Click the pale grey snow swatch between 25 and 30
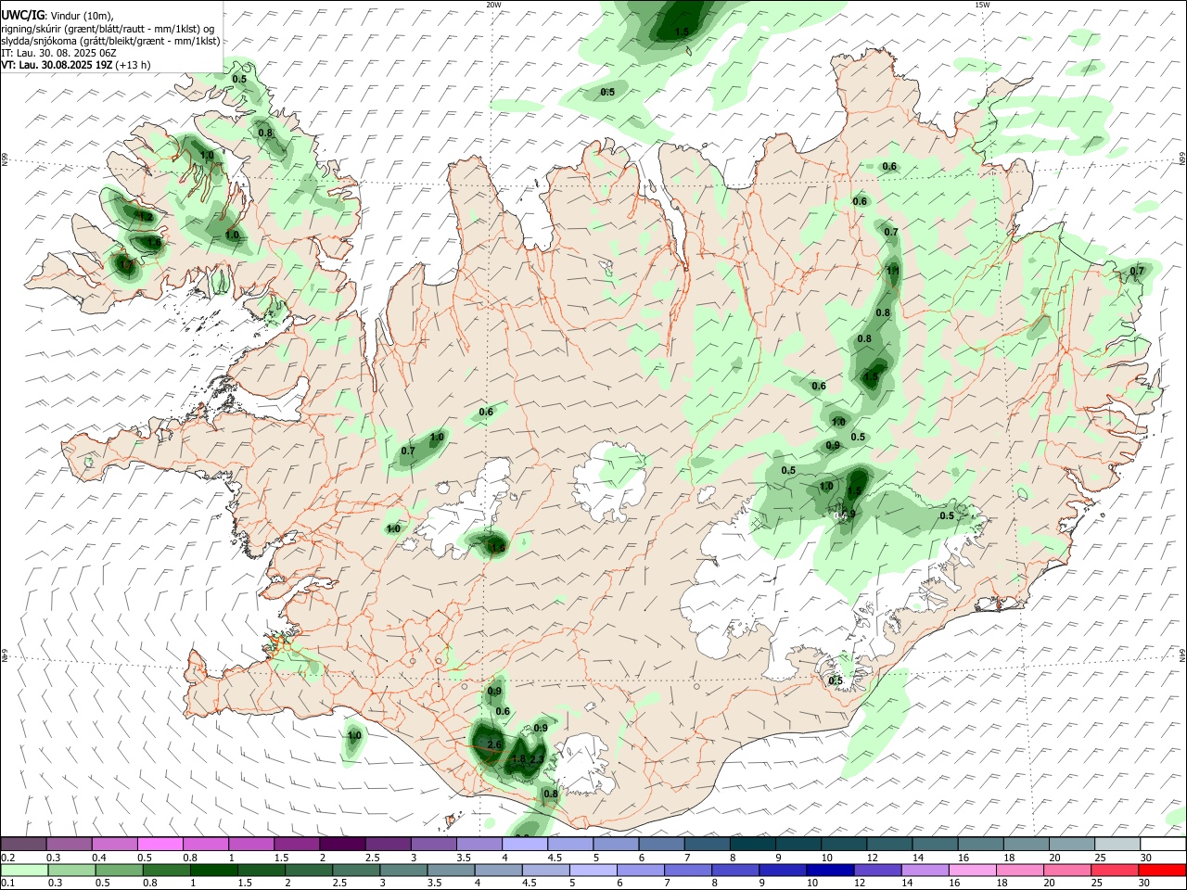The height and width of the screenshot is (890, 1187). click(1117, 845)
